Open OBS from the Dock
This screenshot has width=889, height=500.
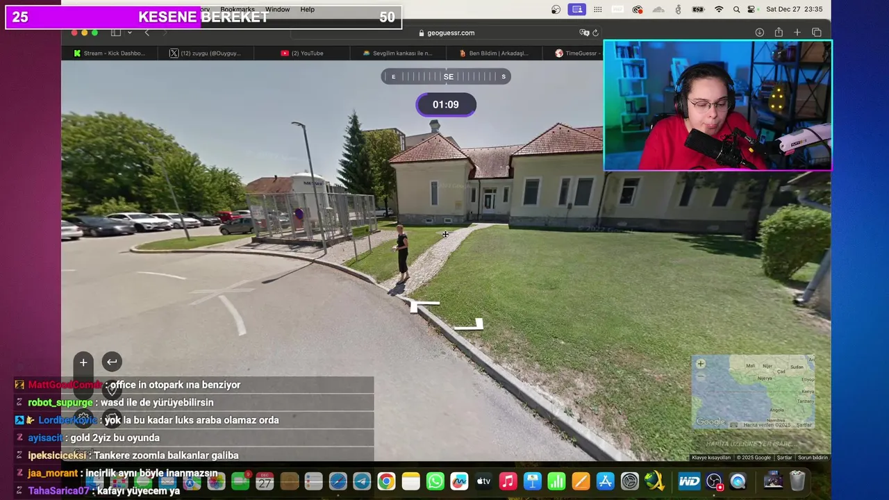[714, 481]
